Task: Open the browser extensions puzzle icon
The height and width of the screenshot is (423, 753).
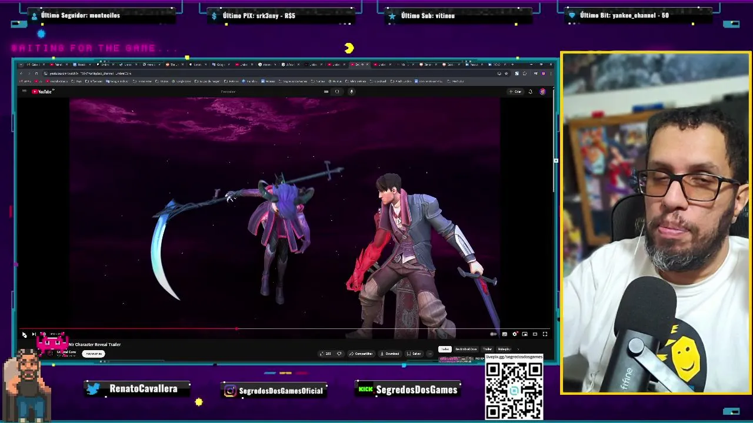Action: coord(525,73)
